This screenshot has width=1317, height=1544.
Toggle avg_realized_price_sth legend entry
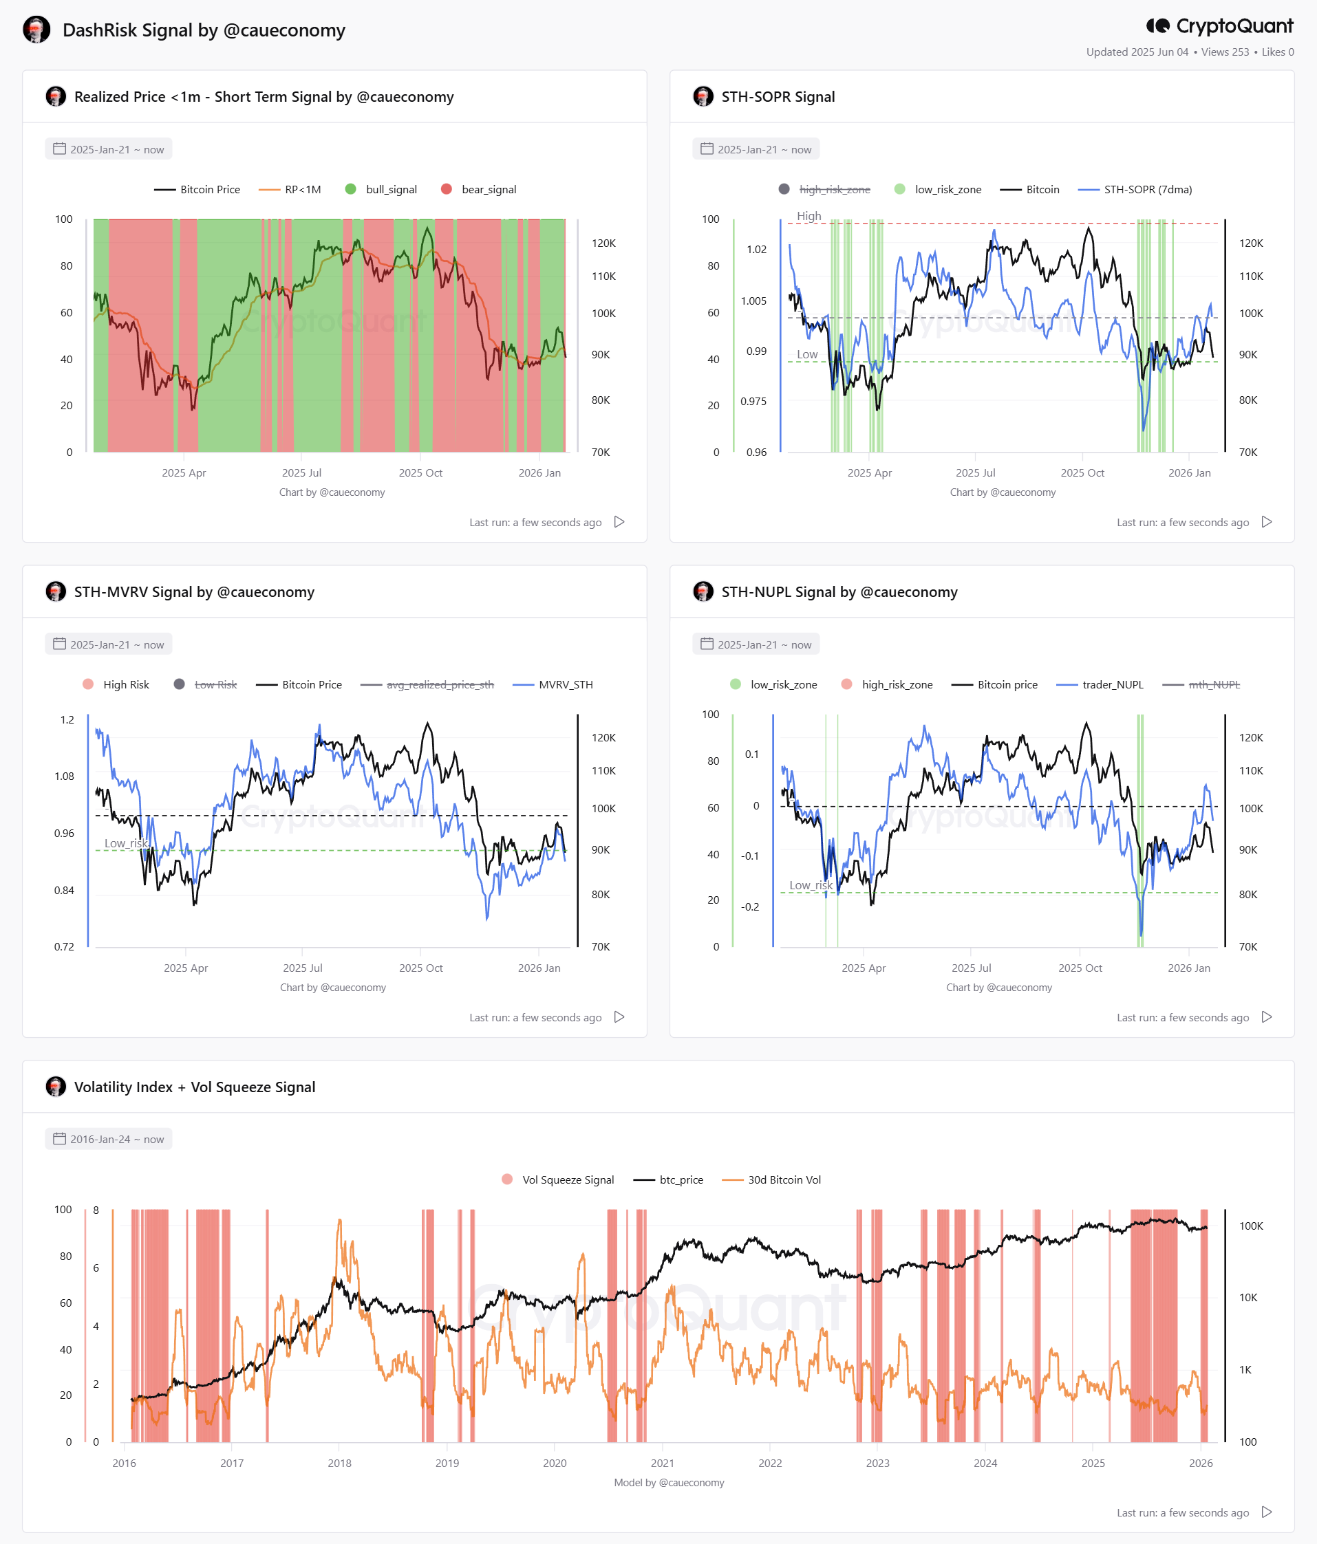click(427, 684)
